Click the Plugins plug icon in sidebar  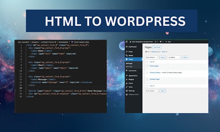tap(127, 79)
